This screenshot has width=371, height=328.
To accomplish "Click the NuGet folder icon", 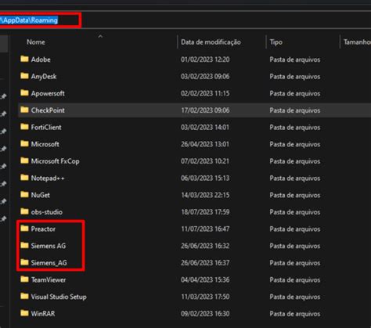I will [24, 195].
